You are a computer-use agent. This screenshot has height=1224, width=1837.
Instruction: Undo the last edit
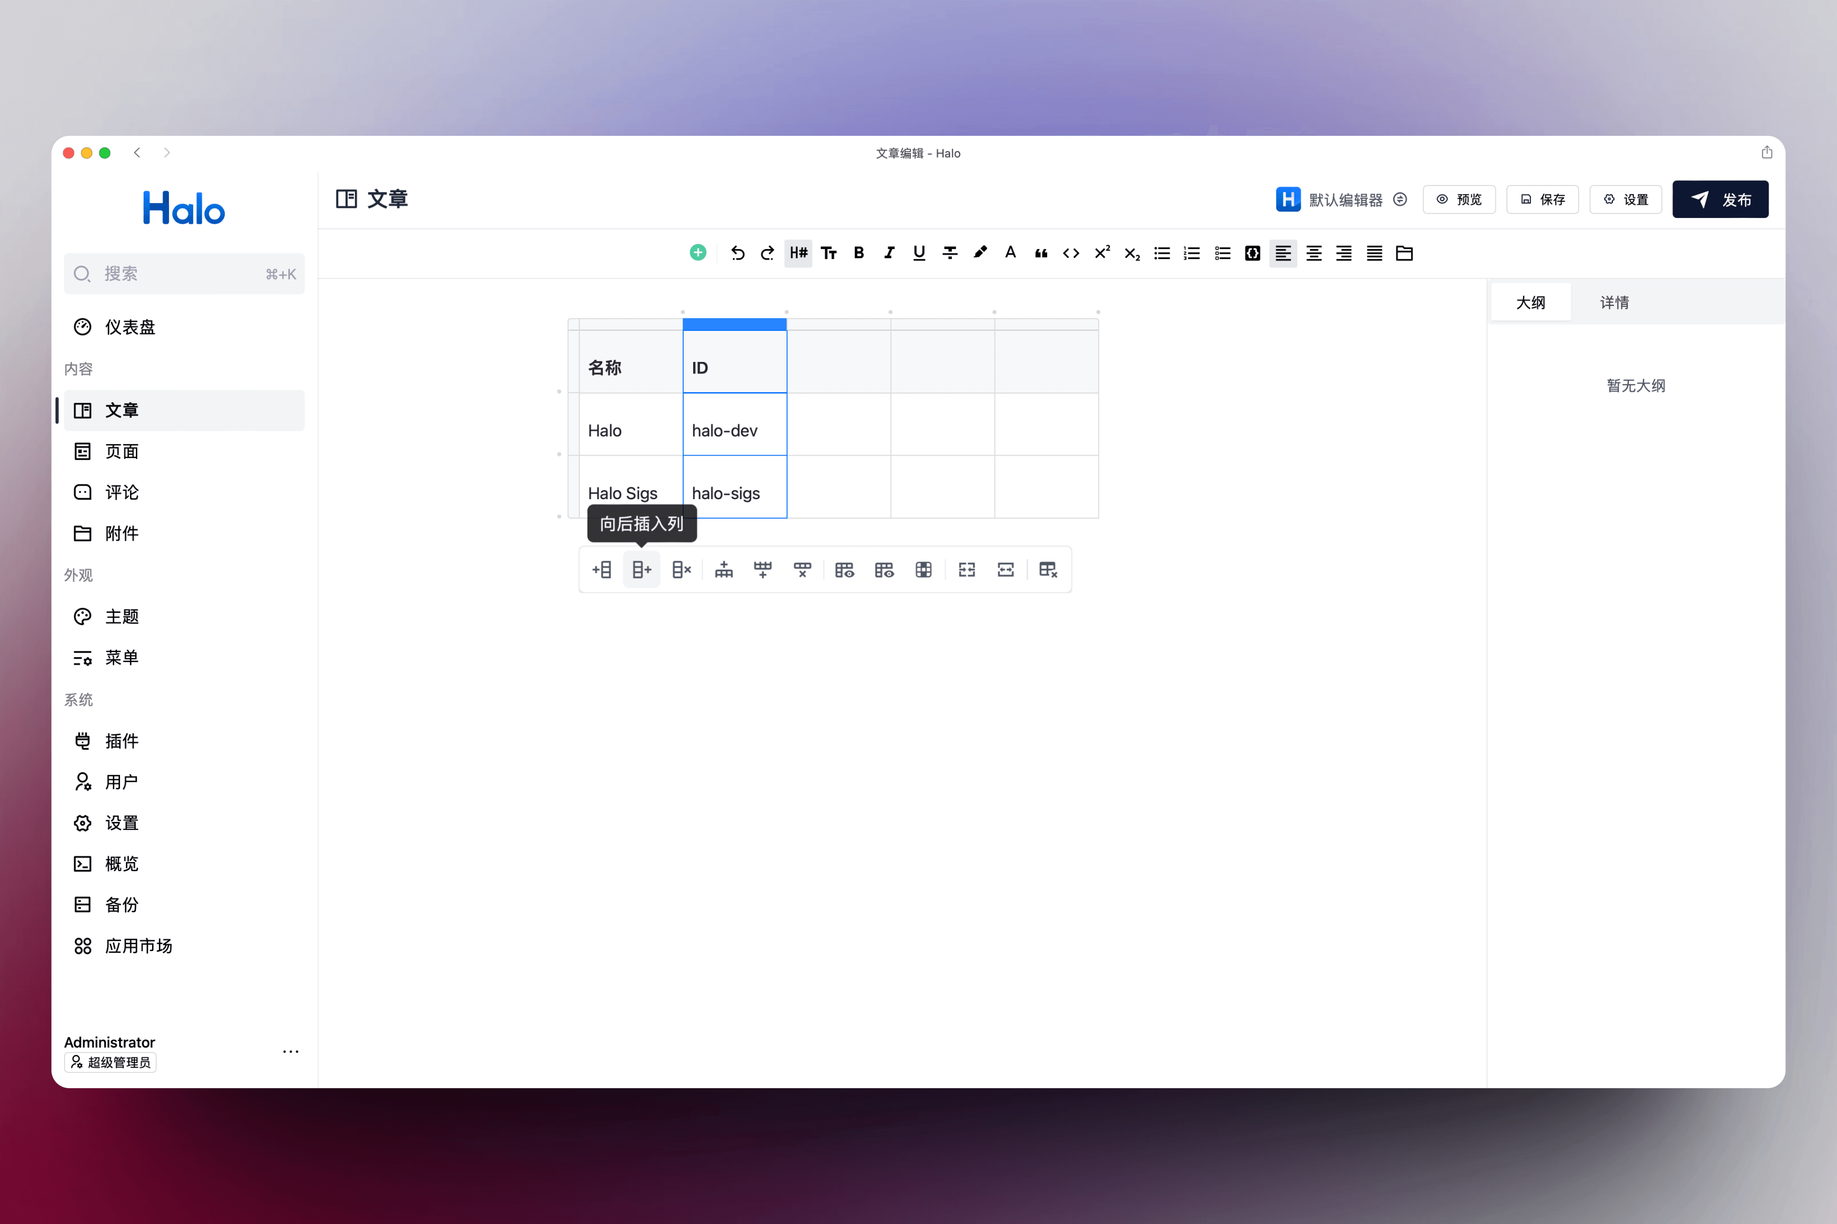[x=737, y=253]
